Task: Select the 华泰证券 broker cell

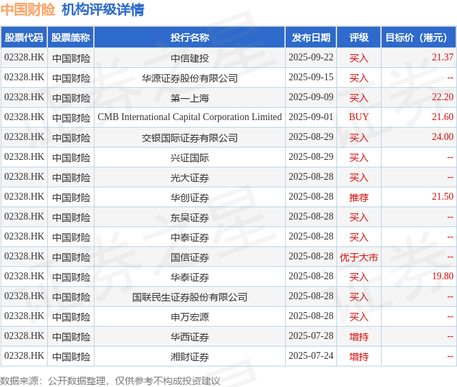Action: (x=190, y=277)
